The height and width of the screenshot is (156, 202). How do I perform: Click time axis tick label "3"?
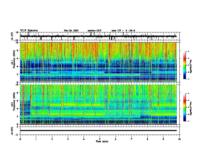click(x=68, y=139)
